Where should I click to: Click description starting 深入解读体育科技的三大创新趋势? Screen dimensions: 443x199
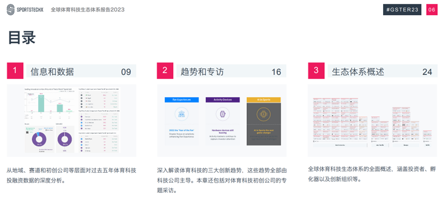(222, 180)
